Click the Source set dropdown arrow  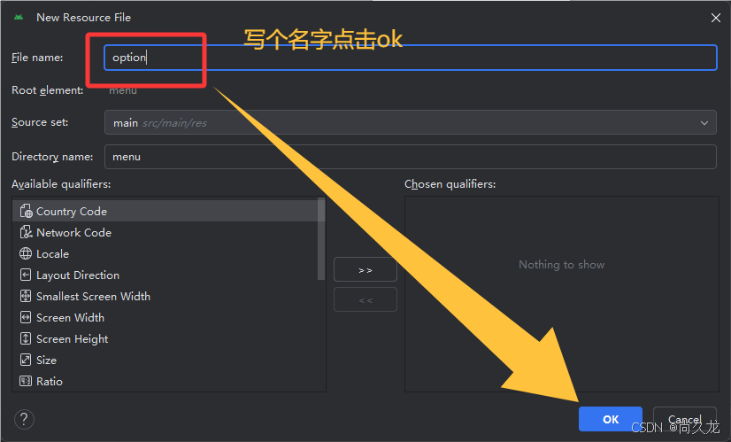click(x=704, y=123)
